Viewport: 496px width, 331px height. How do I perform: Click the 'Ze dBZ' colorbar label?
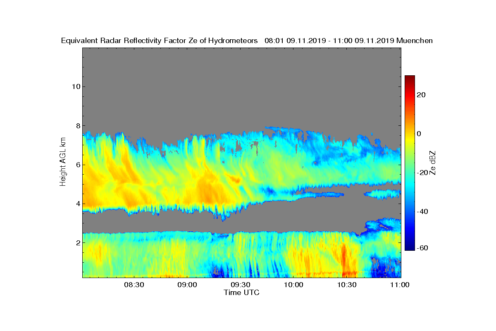click(x=432, y=163)
